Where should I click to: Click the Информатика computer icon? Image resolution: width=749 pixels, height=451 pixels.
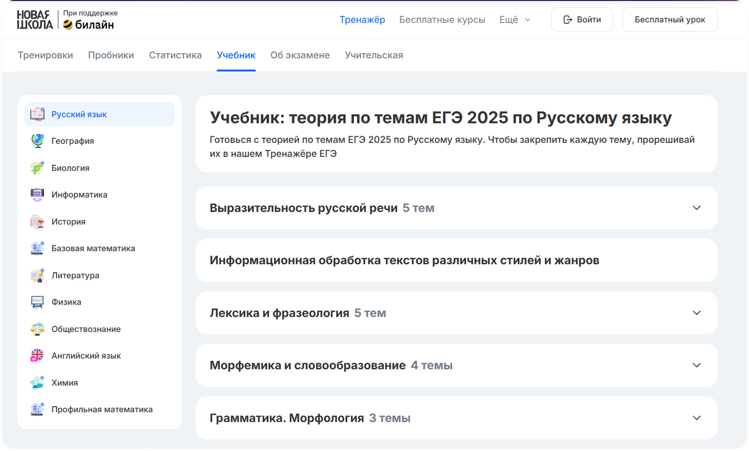(x=37, y=195)
